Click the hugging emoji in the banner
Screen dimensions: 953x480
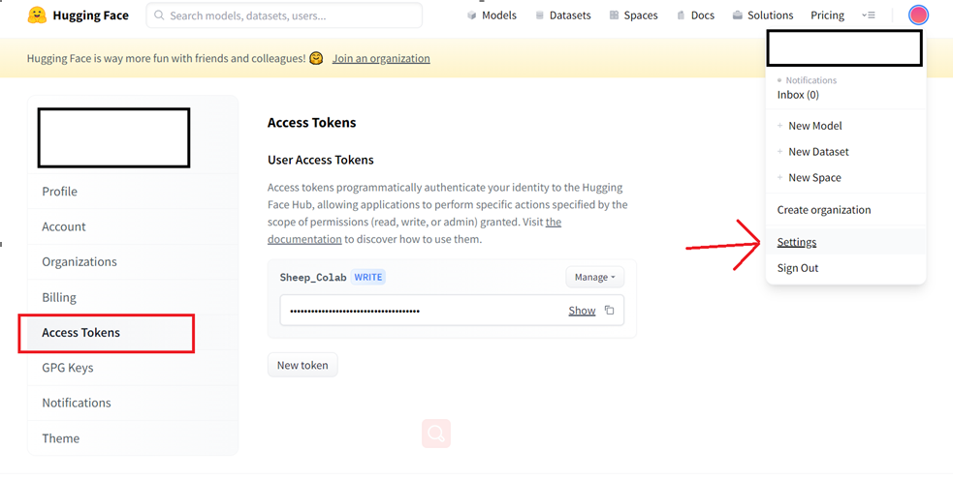[316, 58]
